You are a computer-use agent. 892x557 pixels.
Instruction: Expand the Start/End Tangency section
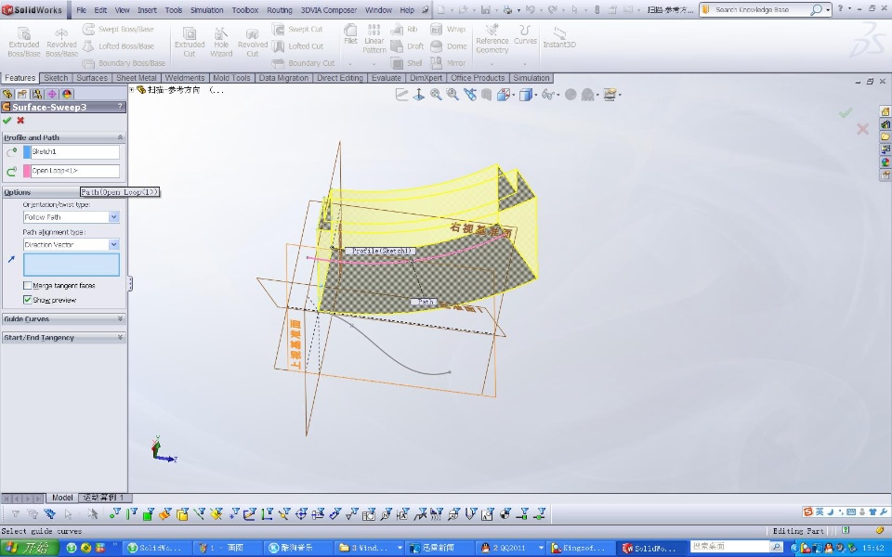[120, 337]
